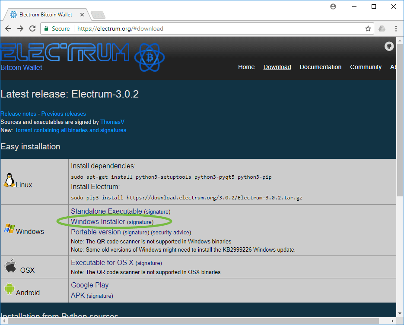Viewport: 404px width, 325px height.
Task: Open the ThomasV signer link
Action: tap(112, 122)
